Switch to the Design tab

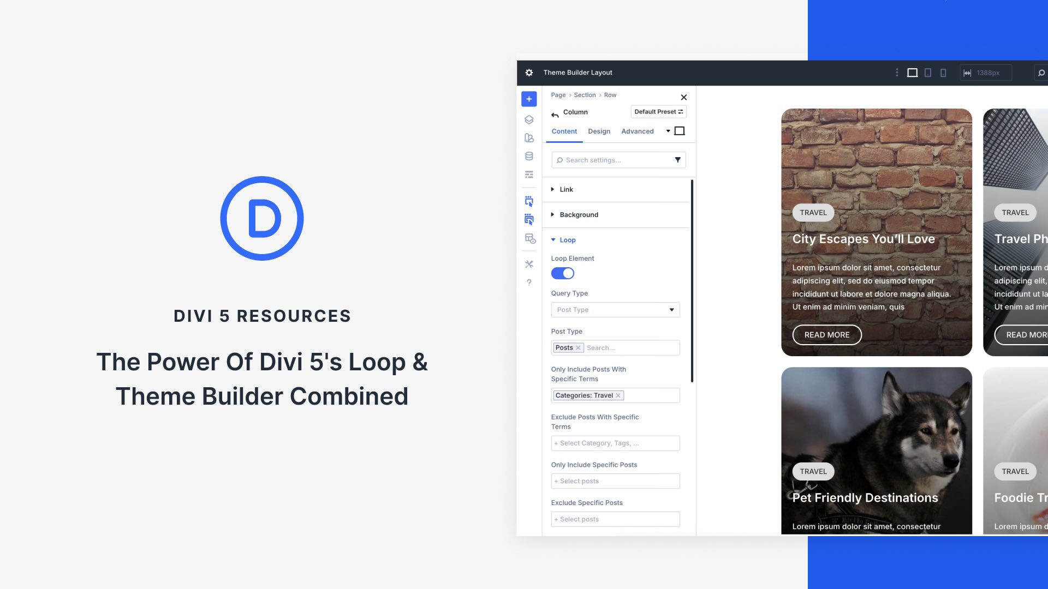599,131
